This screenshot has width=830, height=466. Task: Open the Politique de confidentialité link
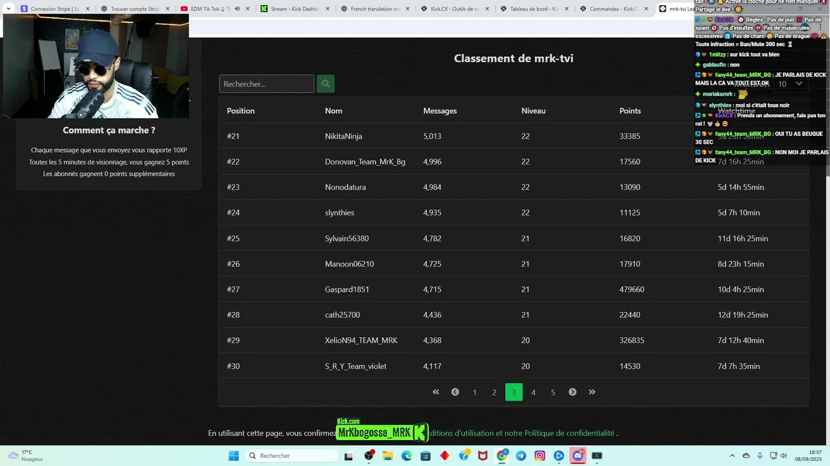click(x=569, y=433)
